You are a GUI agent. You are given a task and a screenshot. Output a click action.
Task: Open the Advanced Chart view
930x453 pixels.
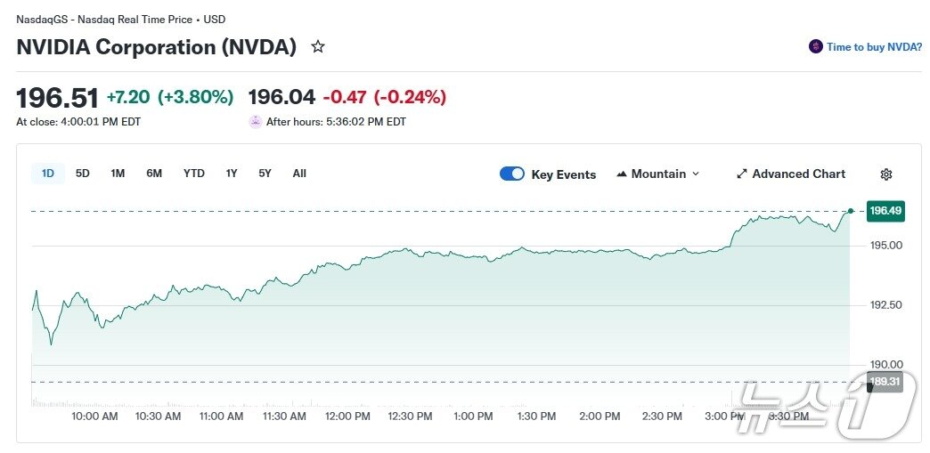[x=798, y=174]
